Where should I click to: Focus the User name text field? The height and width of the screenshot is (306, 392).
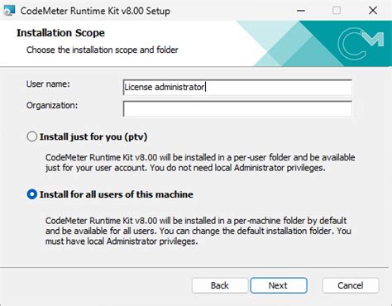(237, 87)
